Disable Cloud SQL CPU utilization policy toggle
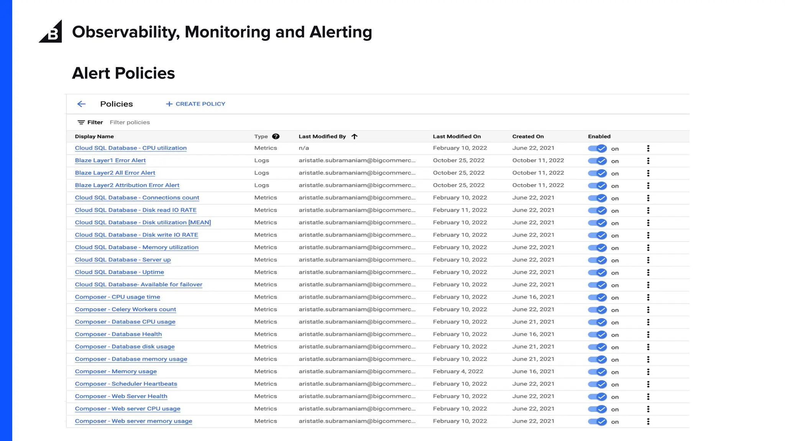Image resolution: width=785 pixels, height=441 pixels. coord(597,149)
